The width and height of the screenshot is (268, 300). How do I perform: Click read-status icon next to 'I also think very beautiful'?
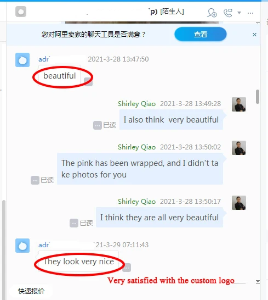click(x=98, y=125)
